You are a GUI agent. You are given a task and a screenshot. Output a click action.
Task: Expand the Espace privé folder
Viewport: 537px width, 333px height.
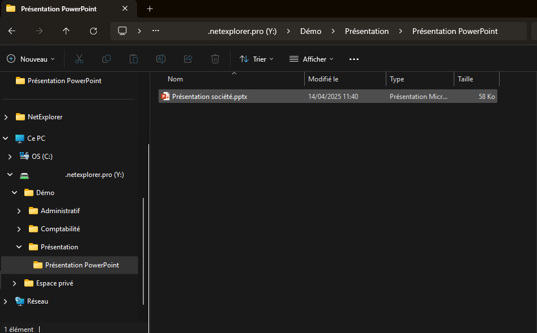(14, 283)
